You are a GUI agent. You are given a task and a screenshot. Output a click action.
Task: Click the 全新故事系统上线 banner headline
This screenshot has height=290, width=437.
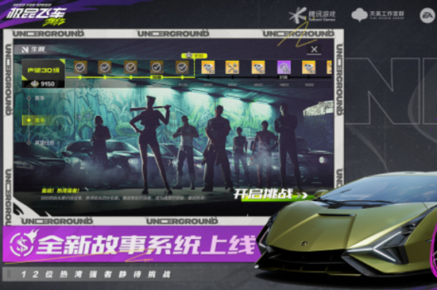tap(146, 245)
